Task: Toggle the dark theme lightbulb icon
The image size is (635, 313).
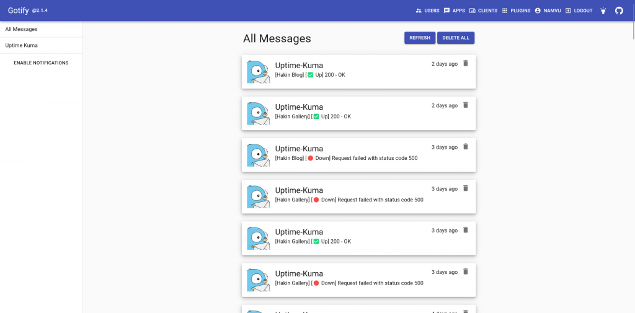Action: pyautogui.click(x=603, y=11)
